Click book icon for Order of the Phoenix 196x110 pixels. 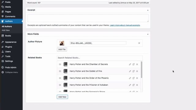[66, 78]
